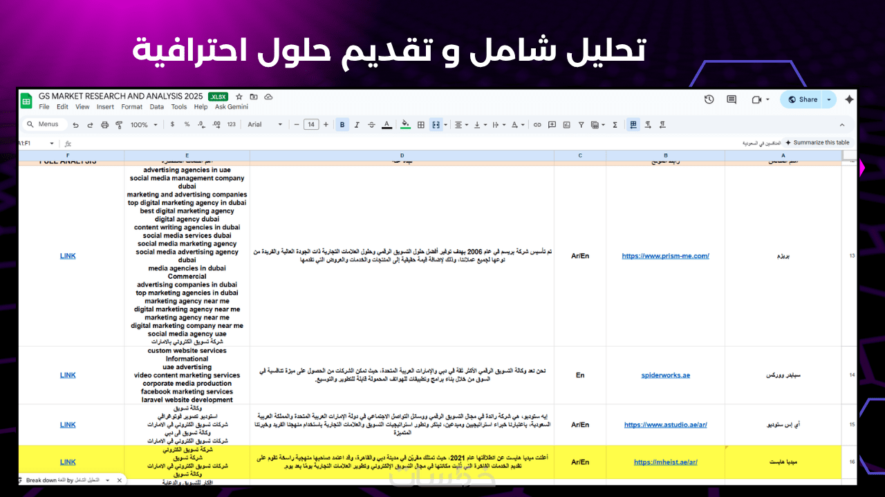Image resolution: width=885 pixels, height=497 pixels.
Task: Open the zoom 100% dropdown
Action: [x=143, y=125]
